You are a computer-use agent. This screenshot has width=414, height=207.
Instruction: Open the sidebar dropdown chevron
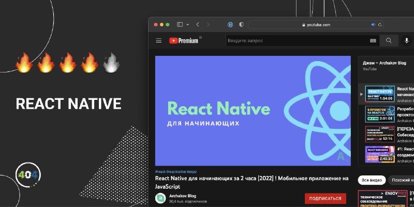coord(188,24)
